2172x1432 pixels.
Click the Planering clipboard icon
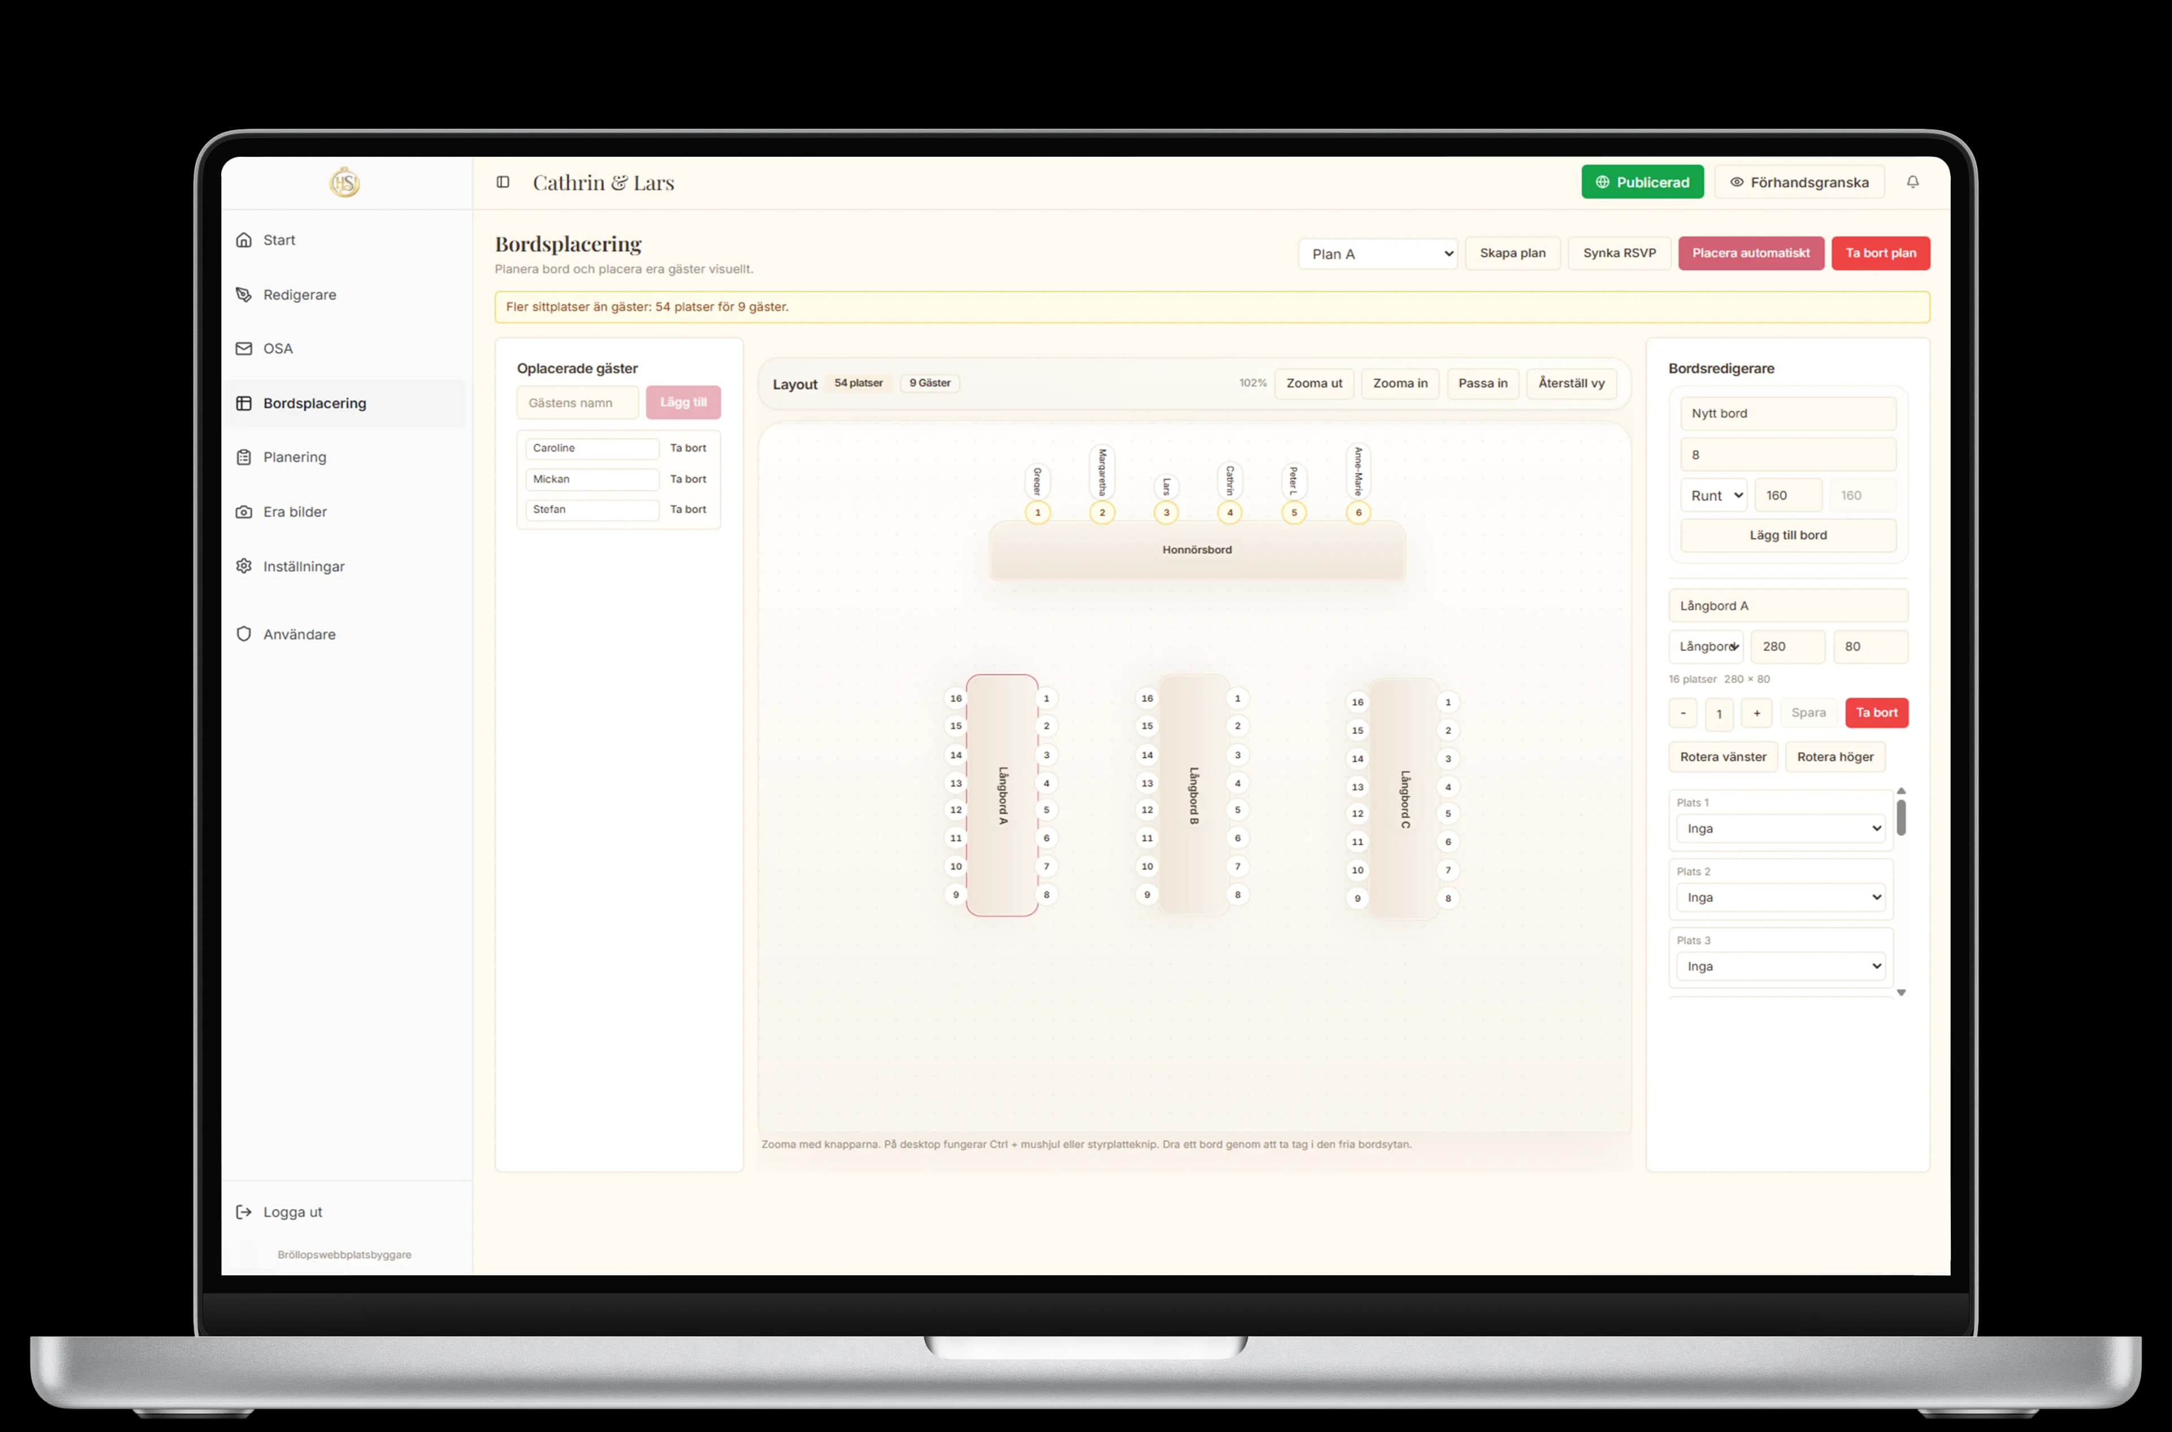[x=244, y=458]
